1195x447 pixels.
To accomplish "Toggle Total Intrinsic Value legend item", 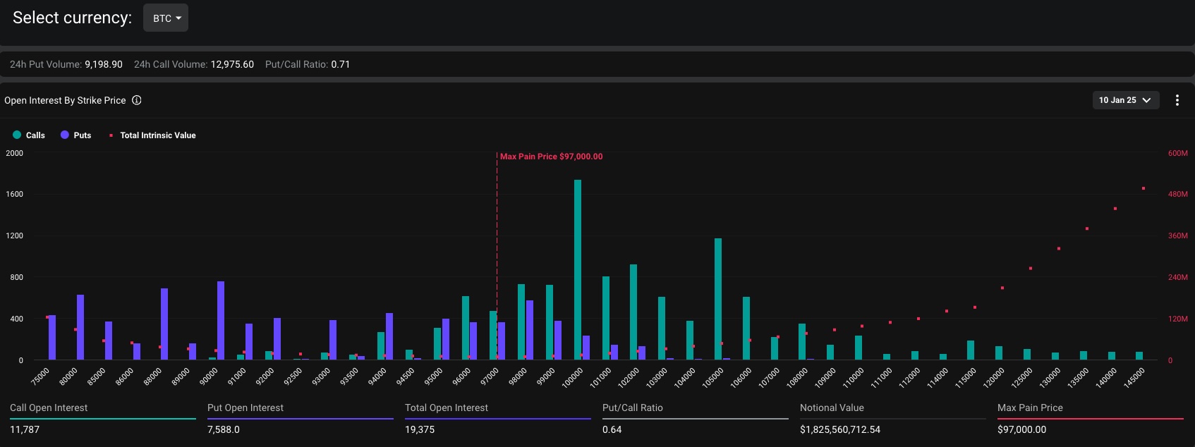I will point(157,135).
